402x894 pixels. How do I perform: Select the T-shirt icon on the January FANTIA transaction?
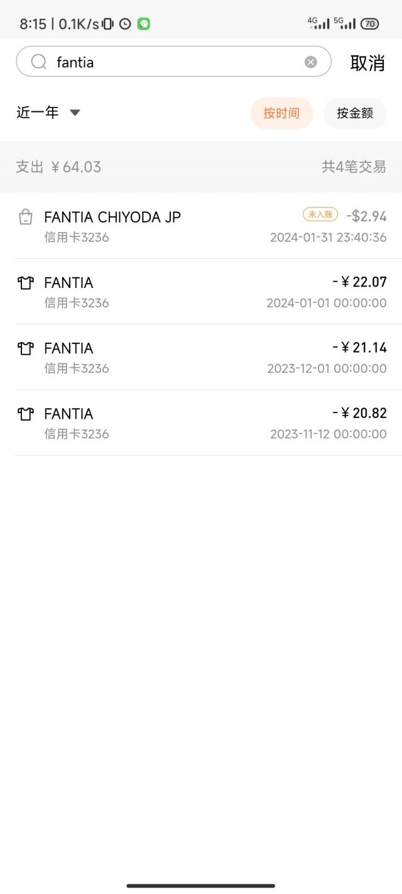pos(25,284)
